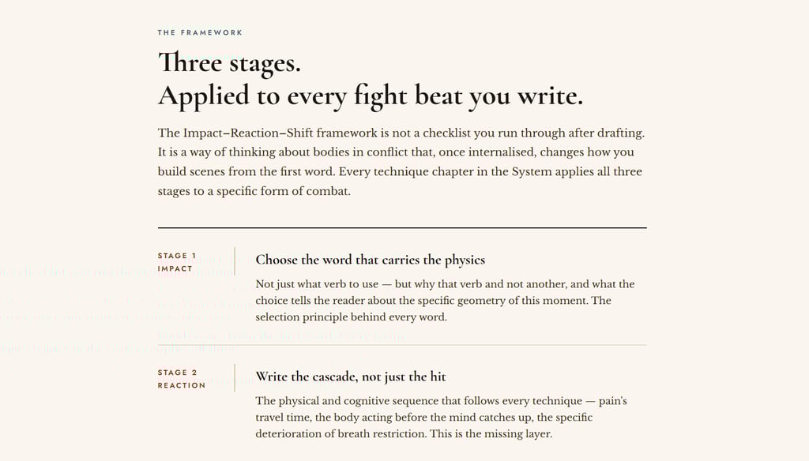Click the Stage 2 description paragraph

point(441,417)
